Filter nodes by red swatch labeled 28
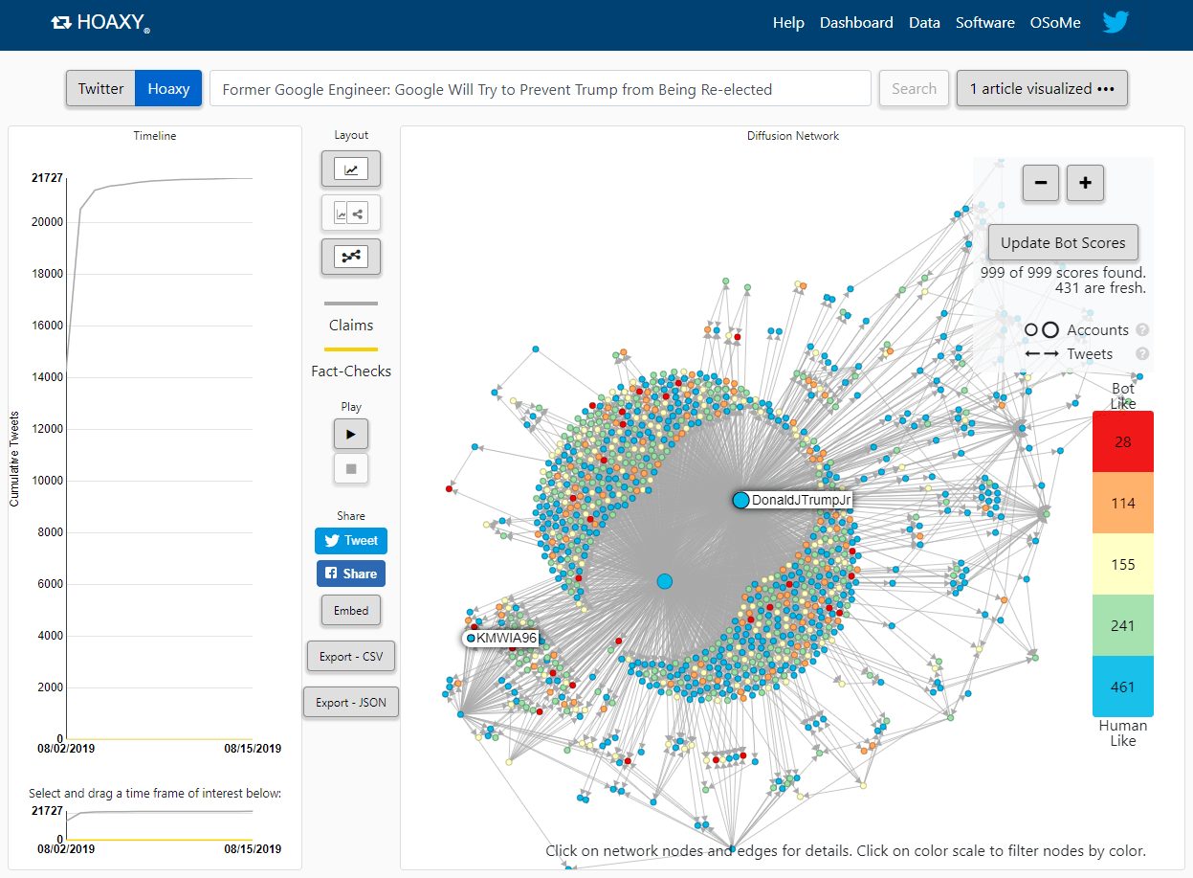1193x878 pixels. [x=1123, y=441]
